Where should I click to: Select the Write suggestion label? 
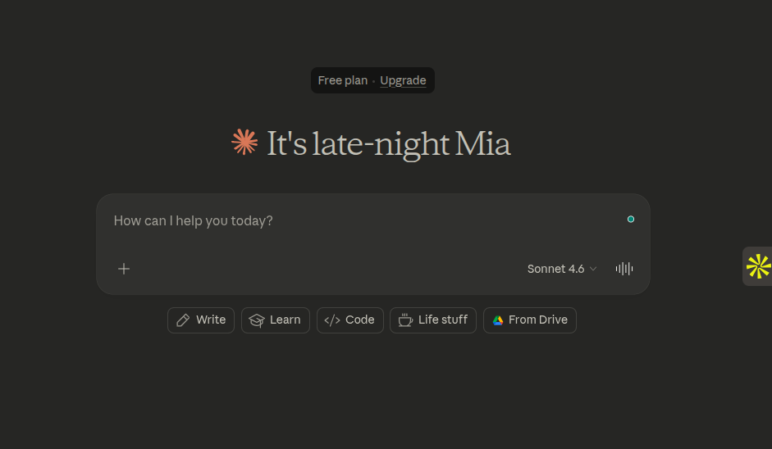pos(211,320)
